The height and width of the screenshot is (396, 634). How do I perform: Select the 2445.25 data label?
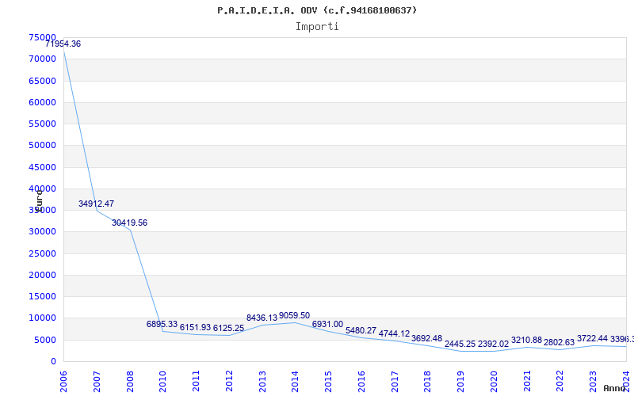pos(460,344)
